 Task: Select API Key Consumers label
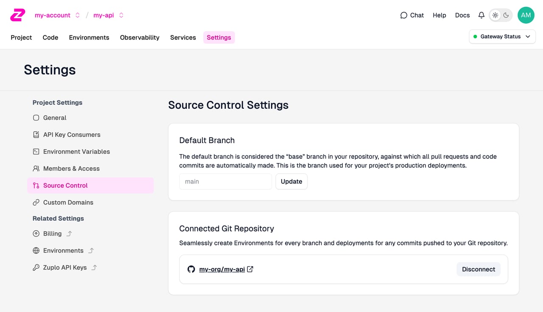(x=72, y=135)
